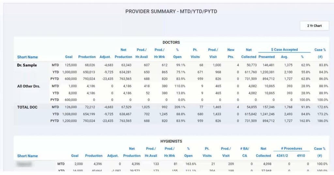Screen dimensions: 334x175
Task: Click the presented value 146,481
Action: [268, 65]
